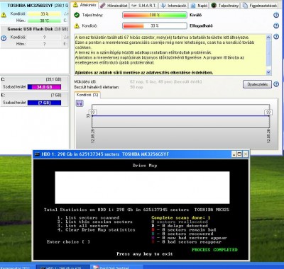The width and height of the screenshot is (284, 269).
Task: Click '1. List sectors scanned' in console
Action: 88,218
